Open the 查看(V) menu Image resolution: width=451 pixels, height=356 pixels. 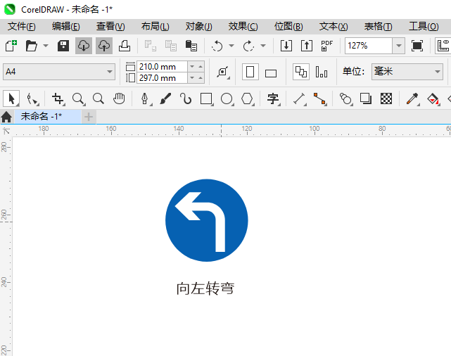click(x=110, y=27)
